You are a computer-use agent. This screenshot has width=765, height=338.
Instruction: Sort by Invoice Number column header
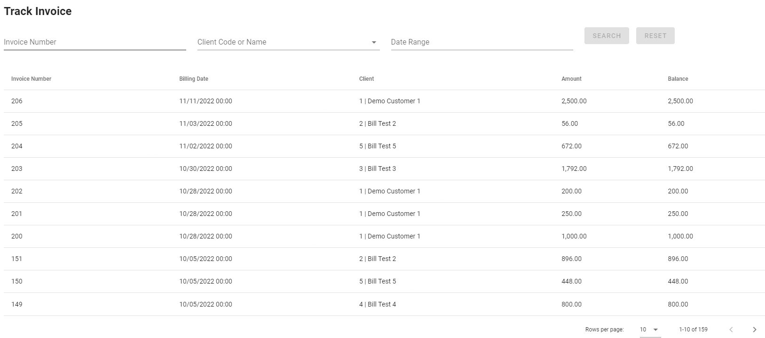(x=31, y=79)
